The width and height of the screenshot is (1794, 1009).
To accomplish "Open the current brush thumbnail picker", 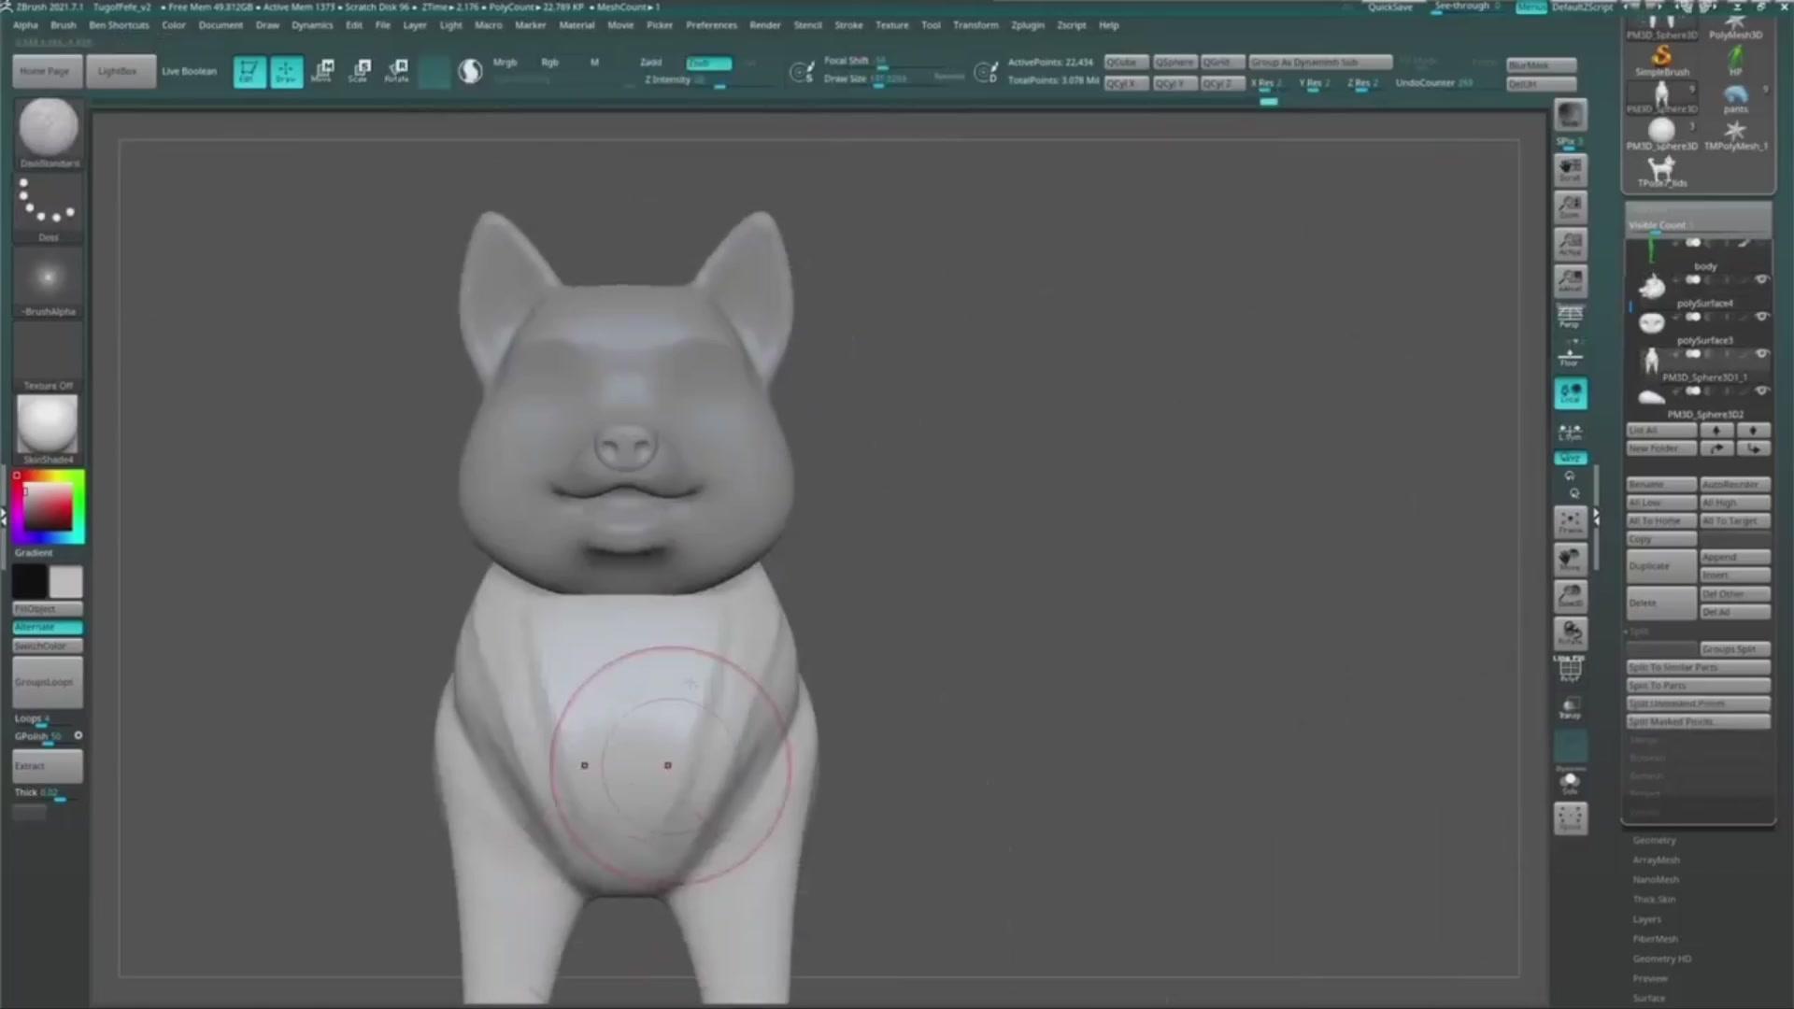I will [49, 128].
